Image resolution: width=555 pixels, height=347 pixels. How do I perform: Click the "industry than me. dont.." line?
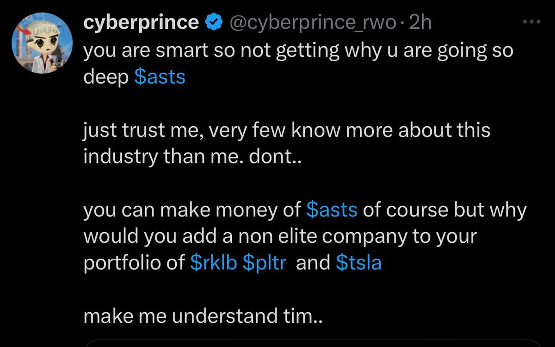191,157
